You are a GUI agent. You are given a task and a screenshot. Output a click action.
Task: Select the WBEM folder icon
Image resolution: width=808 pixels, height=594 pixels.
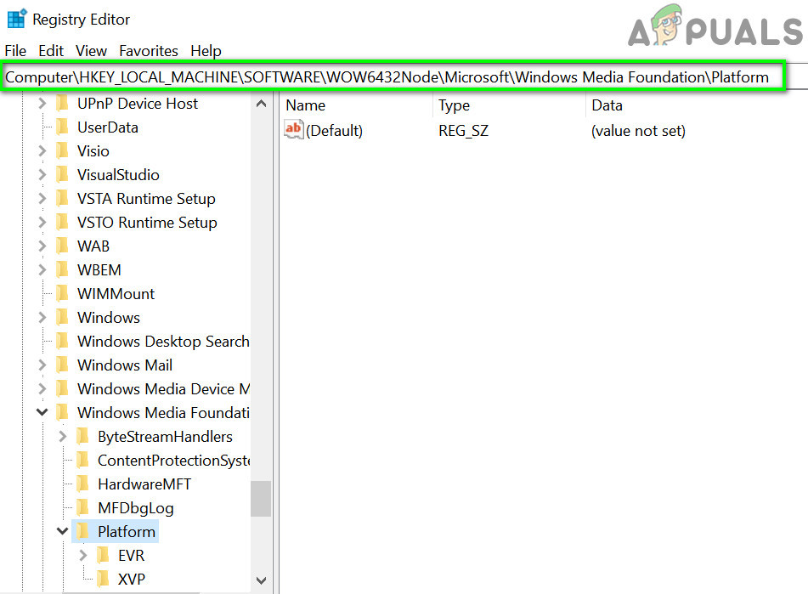[x=62, y=269]
